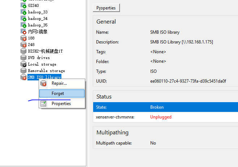Screen dimensions: 238x167
Task: Click the UUID value text
Action: click(x=188, y=81)
